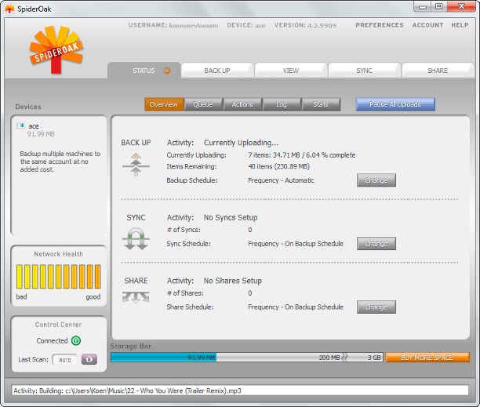Select the Overview sub-tab
The width and height of the screenshot is (480, 407).
click(x=164, y=104)
